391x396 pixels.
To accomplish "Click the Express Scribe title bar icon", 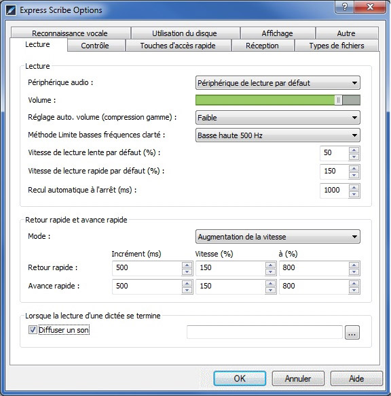I will (x=11, y=10).
